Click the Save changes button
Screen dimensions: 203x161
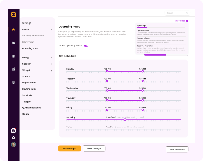click(70, 149)
